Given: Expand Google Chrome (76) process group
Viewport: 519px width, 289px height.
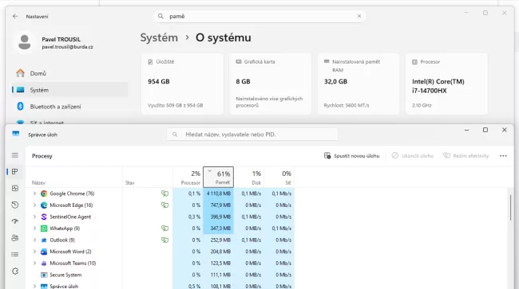Looking at the screenshot, I should pos(34,193).
